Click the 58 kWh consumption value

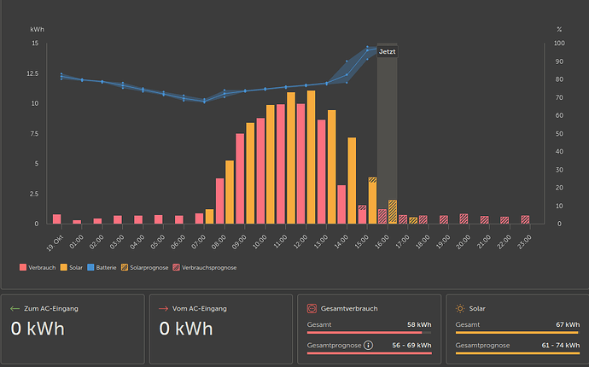[419, 324]
